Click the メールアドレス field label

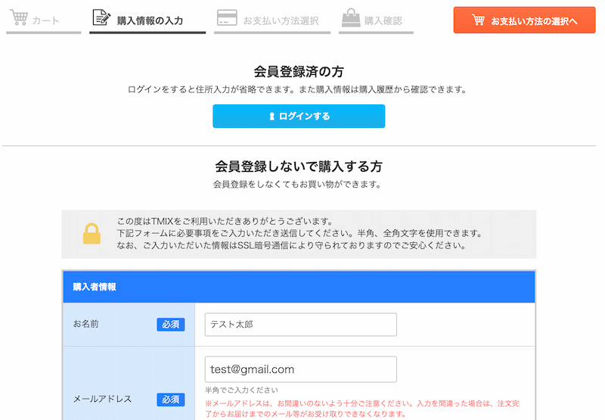103,399
